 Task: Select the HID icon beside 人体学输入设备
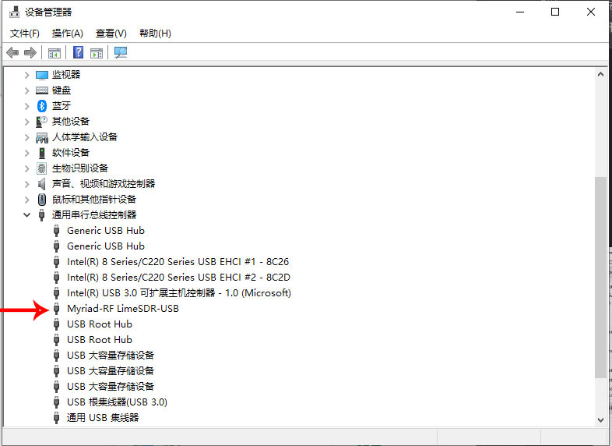42,137
